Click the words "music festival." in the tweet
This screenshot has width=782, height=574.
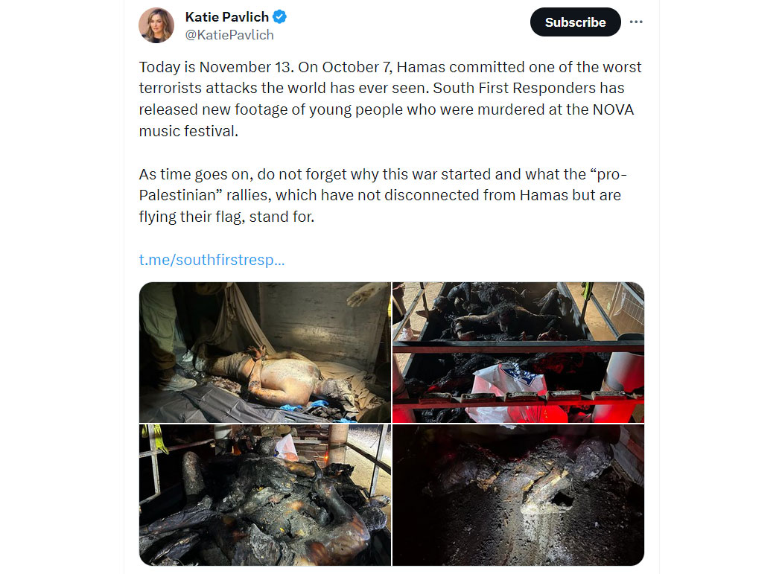188,131
